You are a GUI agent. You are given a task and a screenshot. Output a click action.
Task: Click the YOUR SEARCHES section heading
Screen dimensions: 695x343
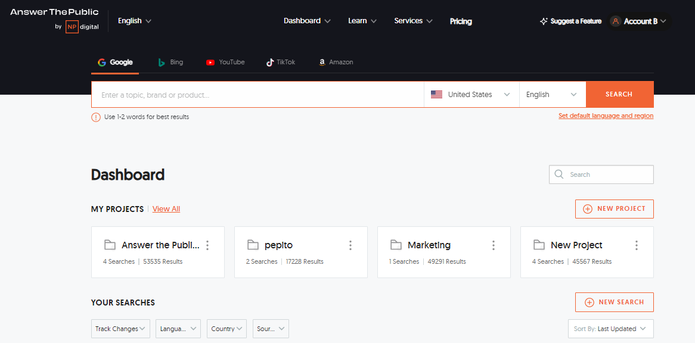pos(123,303)
